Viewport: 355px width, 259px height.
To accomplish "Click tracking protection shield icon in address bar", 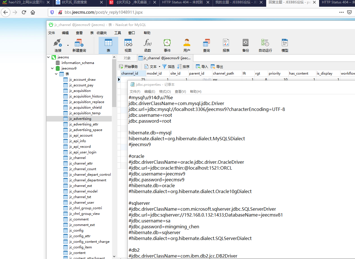I will tap(52, 12).
